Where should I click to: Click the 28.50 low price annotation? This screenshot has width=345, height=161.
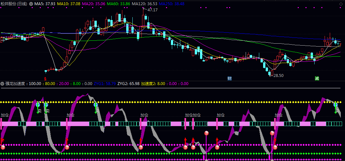coord(278,76)
